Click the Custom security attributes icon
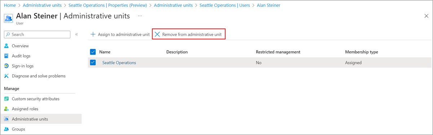Viewport: 433px width, 135px height. tap(6, 99)
